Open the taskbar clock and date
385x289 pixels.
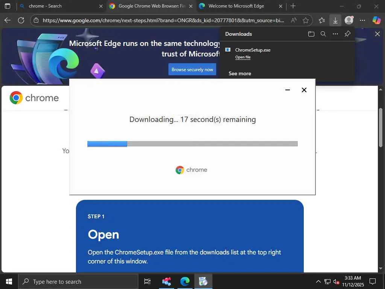353,281
